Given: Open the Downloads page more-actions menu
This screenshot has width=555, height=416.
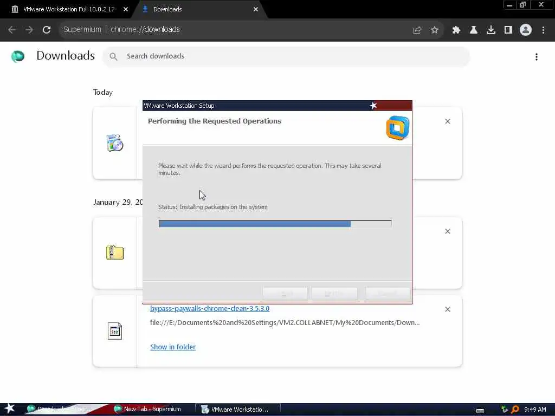Looking at the screenshot, I should (537, 56).
